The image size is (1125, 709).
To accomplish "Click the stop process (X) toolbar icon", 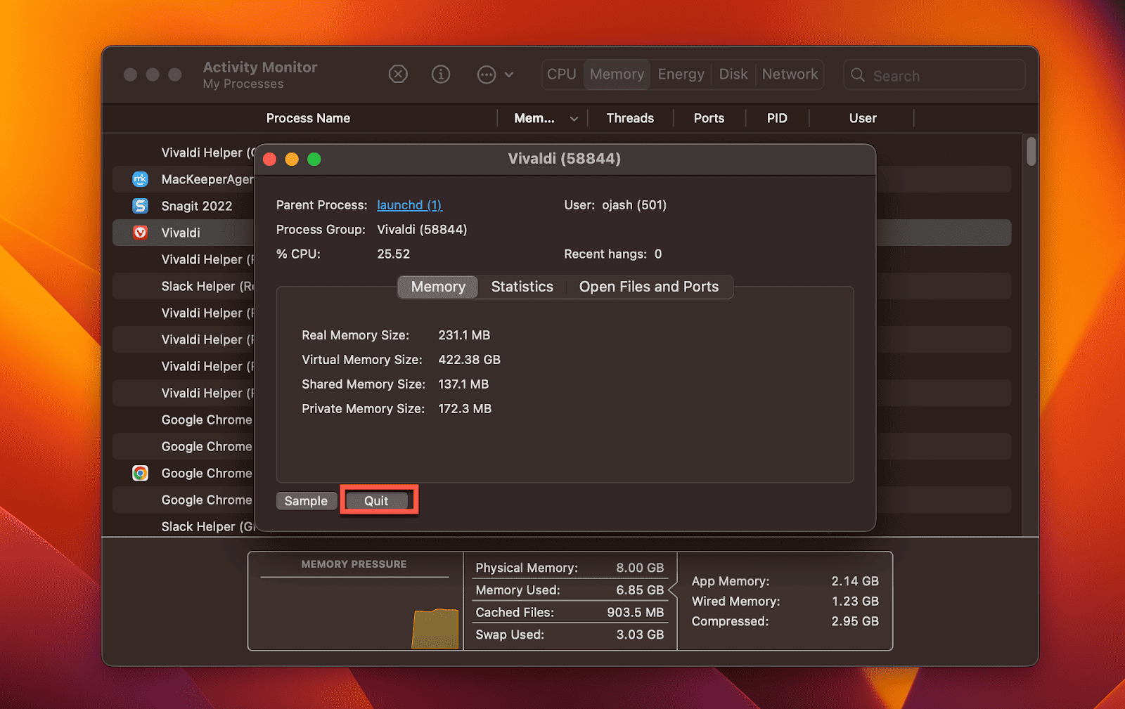I will 398,74.
